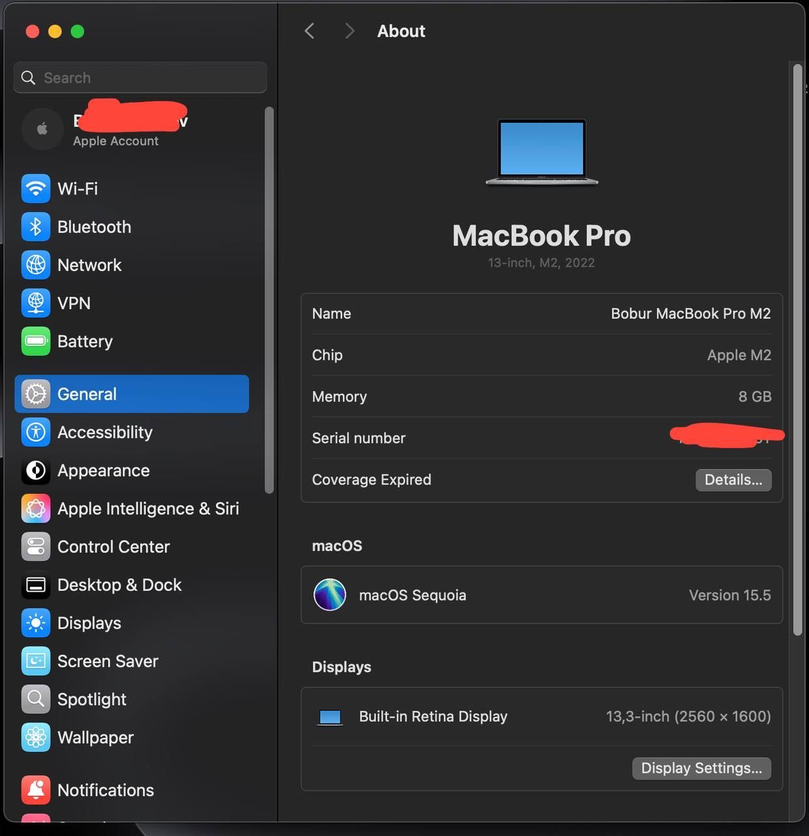809x836 pixels.
Task: Click the MacBook Pro heading
Action: tap(541, 236)
